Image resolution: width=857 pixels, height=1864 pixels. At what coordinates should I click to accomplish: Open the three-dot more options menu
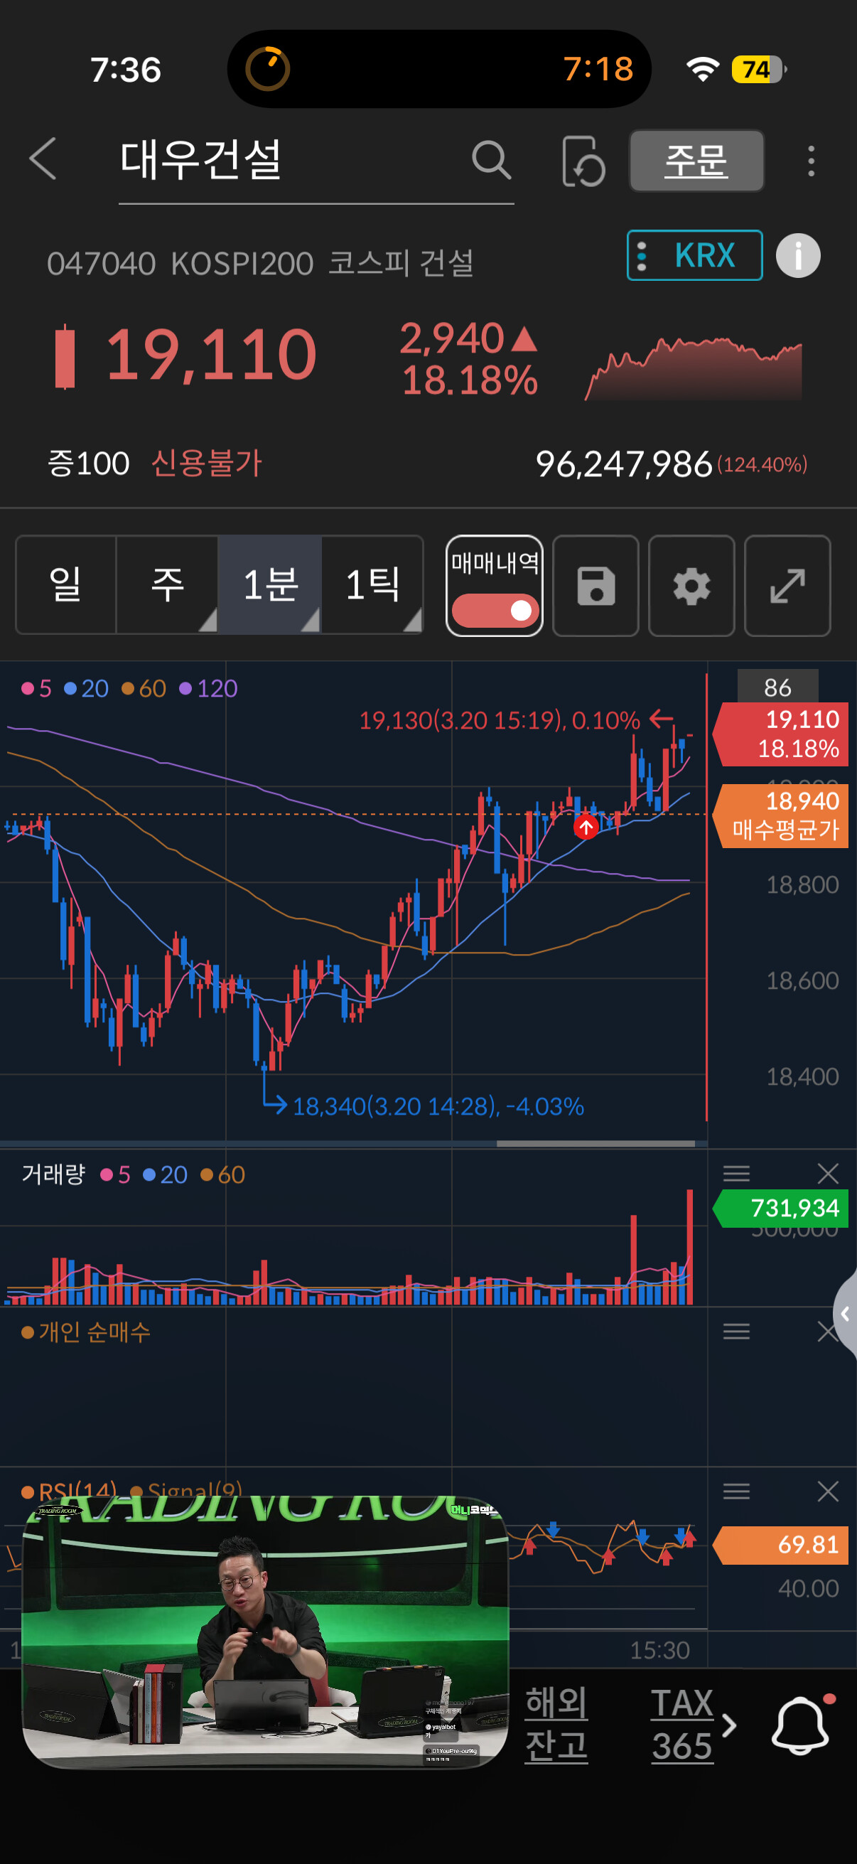[811, 161]
